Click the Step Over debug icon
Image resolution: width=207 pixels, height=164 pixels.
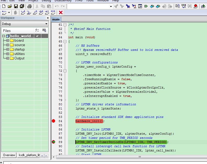point(23,12)
